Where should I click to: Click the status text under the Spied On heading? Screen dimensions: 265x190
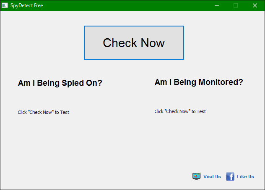pyautogui.click(x=44, y=112)
